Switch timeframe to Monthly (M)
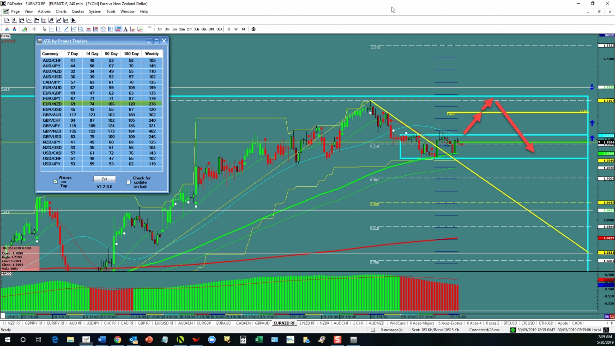Viewport: 615px width, 346px height. pyautogui.click(x=243, y=29)
